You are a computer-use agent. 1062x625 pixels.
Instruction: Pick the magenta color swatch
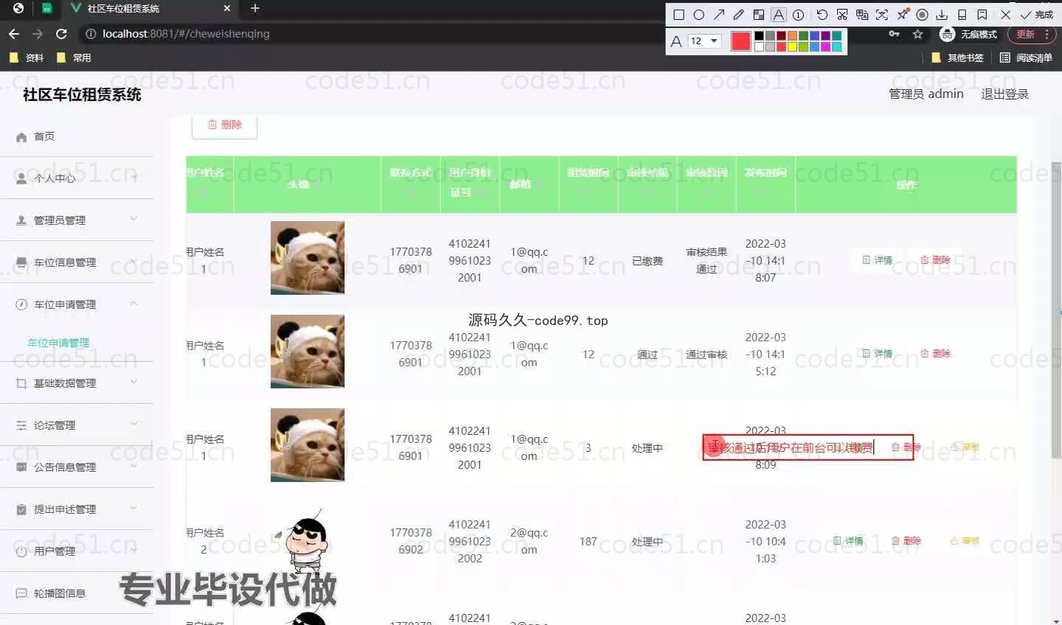(x=825, y=46)
